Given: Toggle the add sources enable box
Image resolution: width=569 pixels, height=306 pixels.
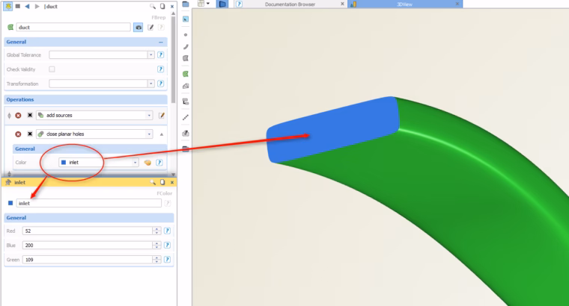Looking at the screenshot, I should click(x=30, y=116).
